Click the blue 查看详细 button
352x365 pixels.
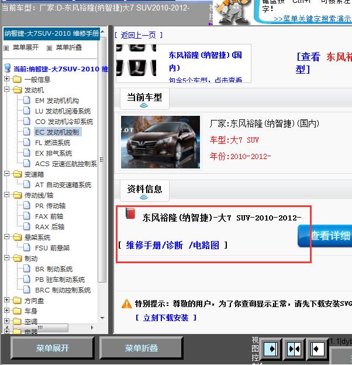tap(325, 236)
